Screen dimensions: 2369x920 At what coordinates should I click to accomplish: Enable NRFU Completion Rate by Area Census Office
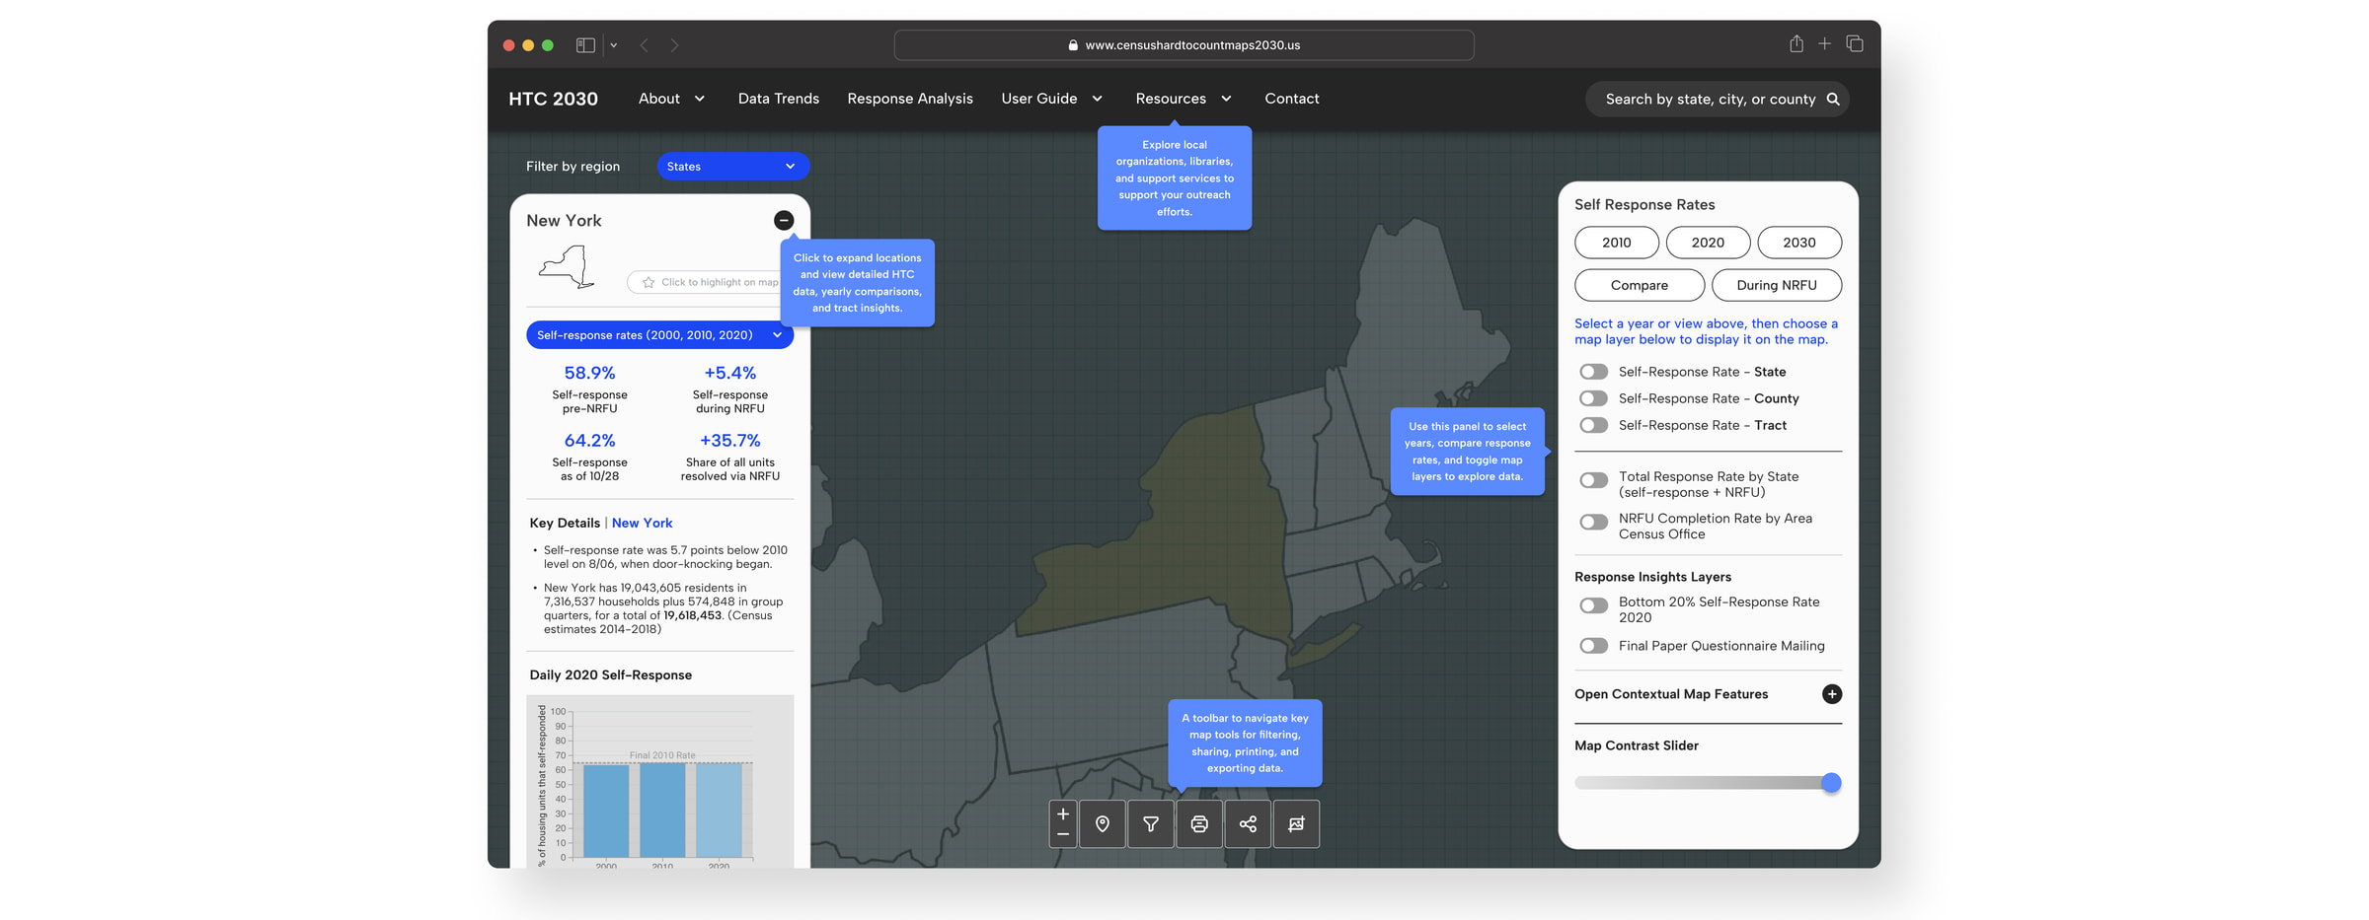pos(1593,522)
